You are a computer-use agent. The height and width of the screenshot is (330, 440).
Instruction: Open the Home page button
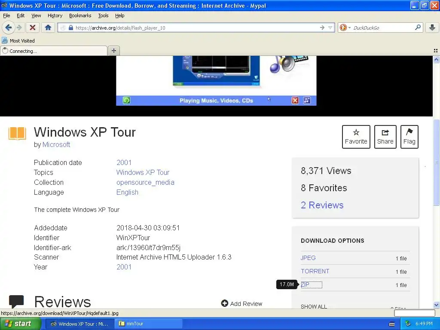pos(48,27)
